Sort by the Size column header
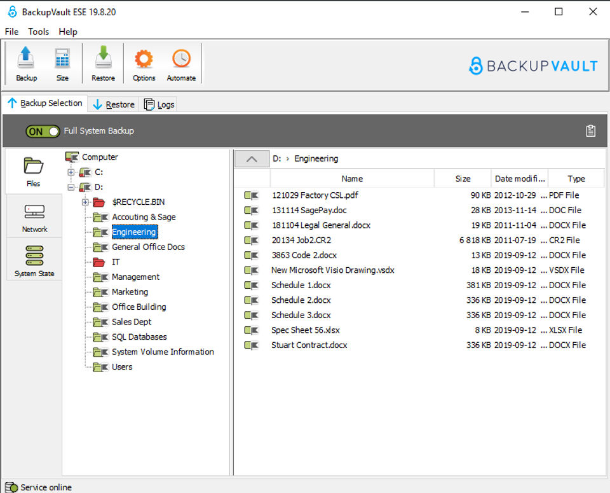The height and width of the screenshot is (493, 610). (x=463, y=178)
